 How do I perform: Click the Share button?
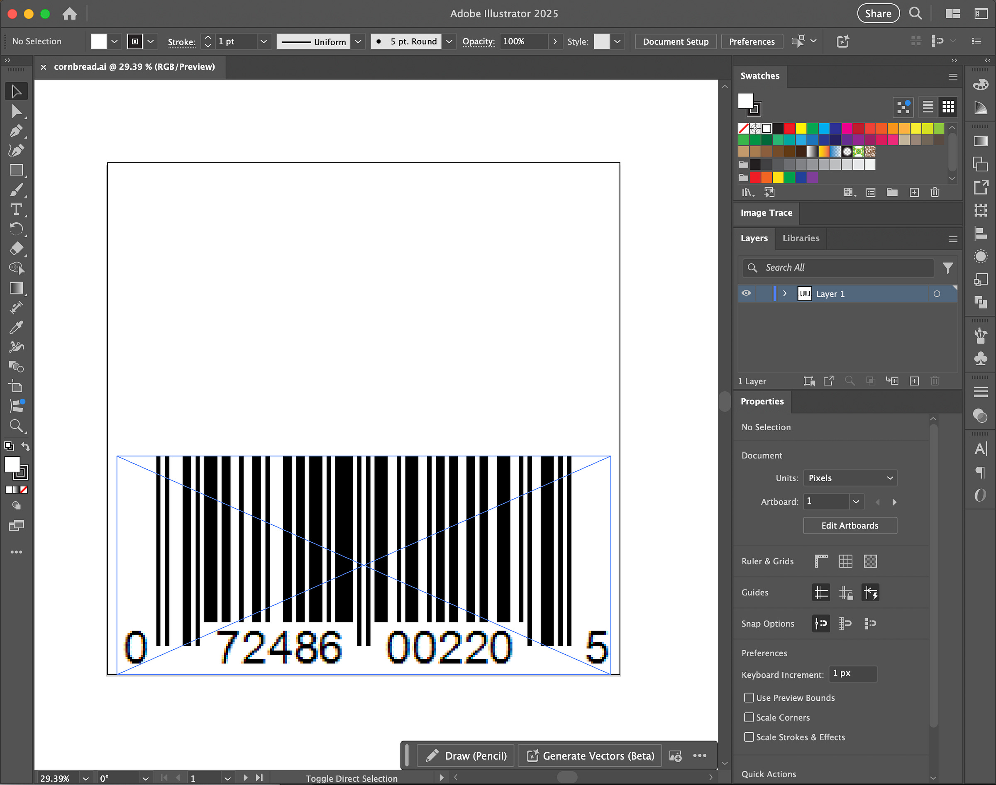[878, 13]
